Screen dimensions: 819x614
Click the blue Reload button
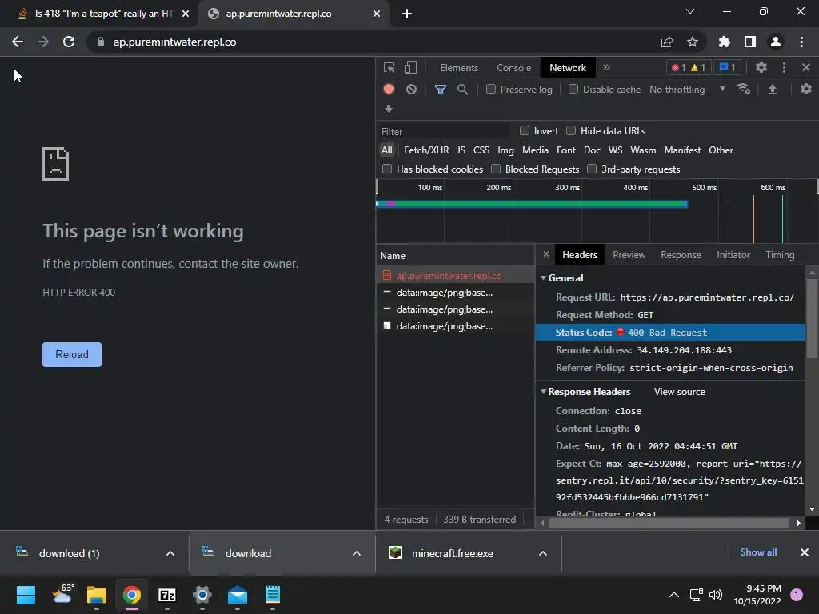click(x=72, y=354)
